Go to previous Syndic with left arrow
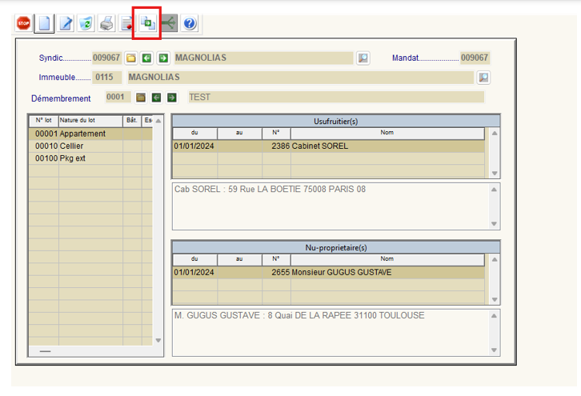 (146, 58)
